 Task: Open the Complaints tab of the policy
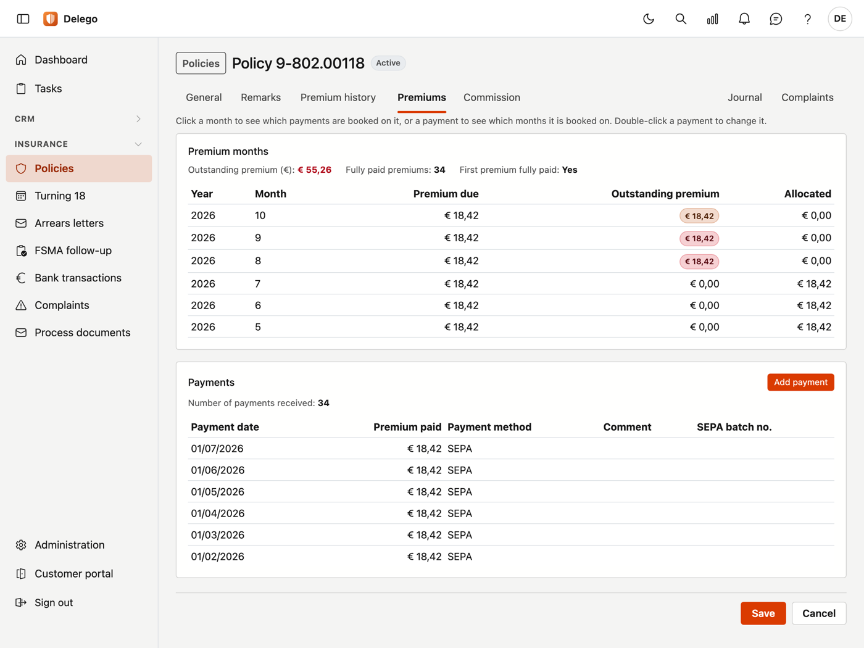(x=807, y=98)
